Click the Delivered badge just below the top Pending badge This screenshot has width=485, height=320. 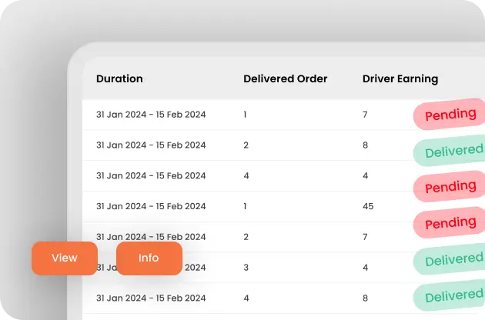click(449, 151)
